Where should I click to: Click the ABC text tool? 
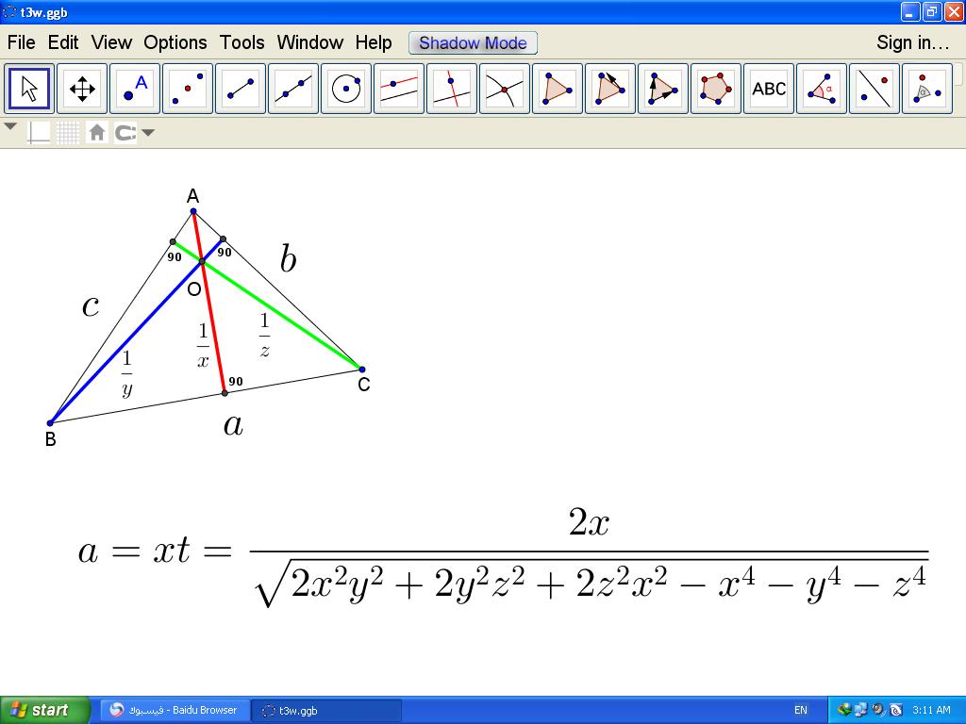click(769, 90)
